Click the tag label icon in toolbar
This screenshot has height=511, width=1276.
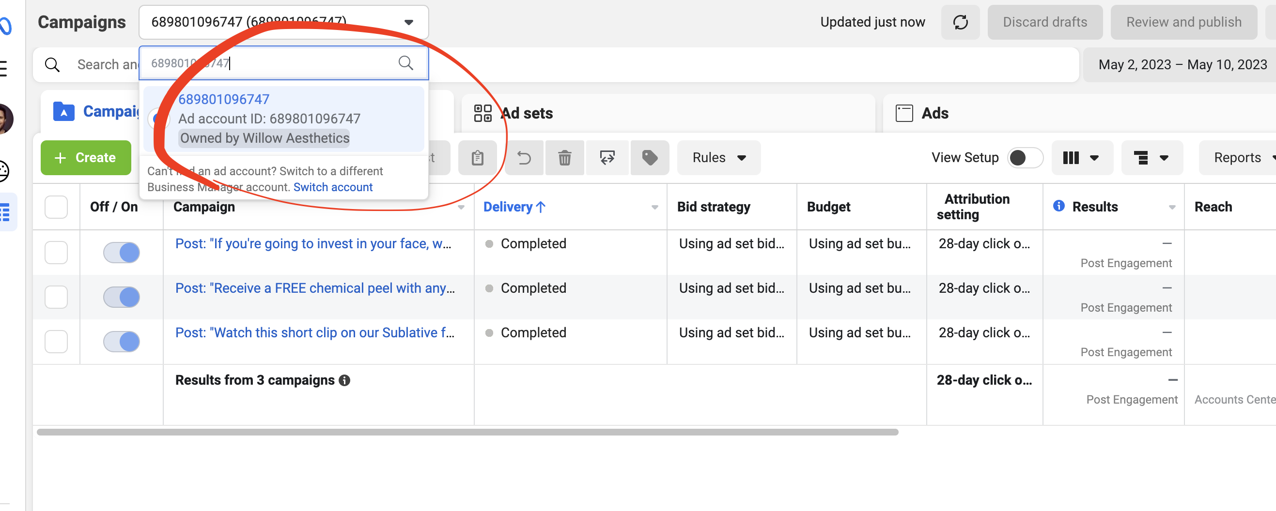pos(650,158)
